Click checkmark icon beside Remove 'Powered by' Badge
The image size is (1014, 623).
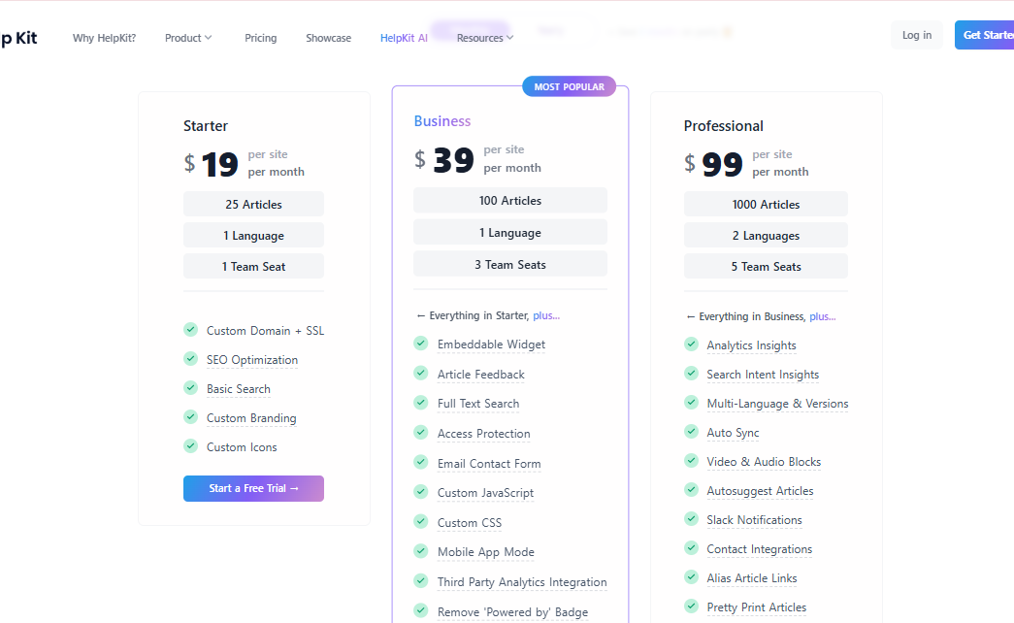point(421,610)
